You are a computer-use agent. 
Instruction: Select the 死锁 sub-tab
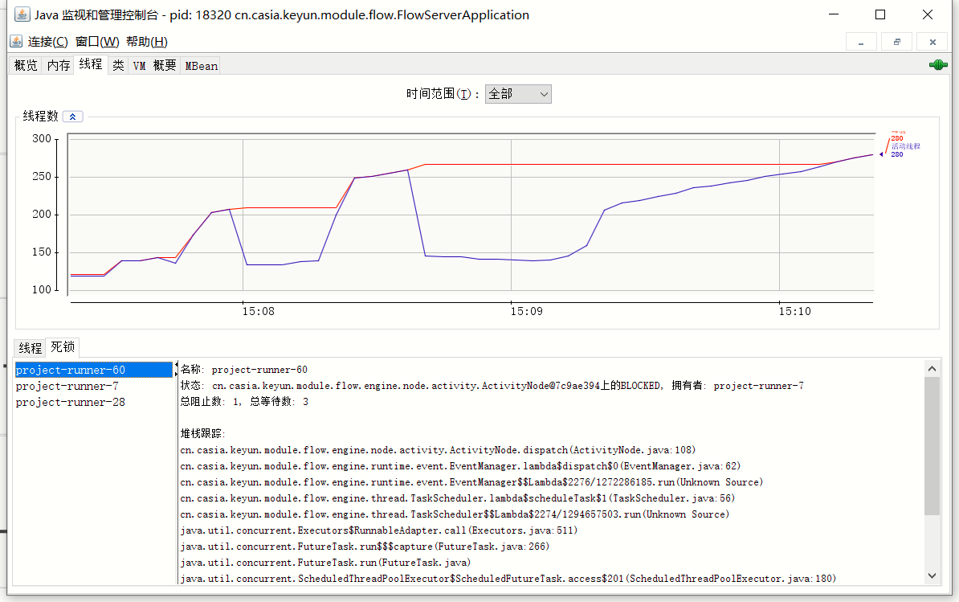pyautogui.click(x=63, y=347)
